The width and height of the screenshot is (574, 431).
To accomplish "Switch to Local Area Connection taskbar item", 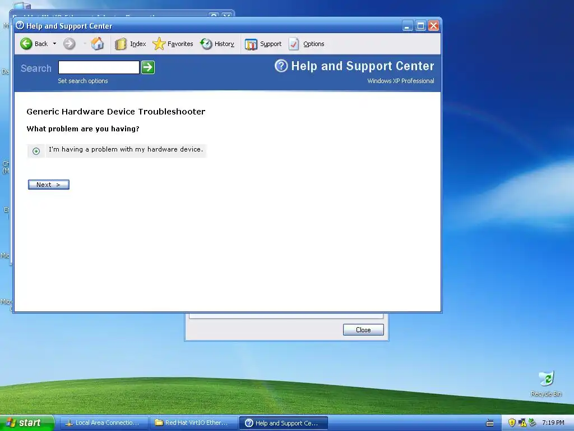I will coord(104,423).
